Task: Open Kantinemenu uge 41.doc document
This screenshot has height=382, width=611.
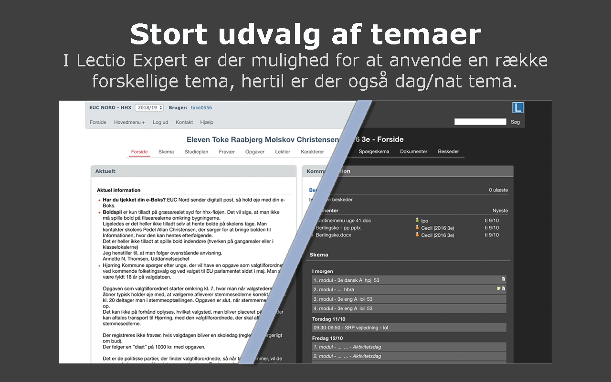Action: (x=343, y=221)
